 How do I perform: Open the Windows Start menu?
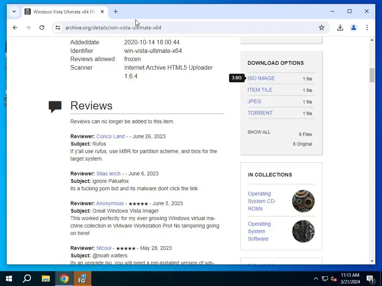9,279
